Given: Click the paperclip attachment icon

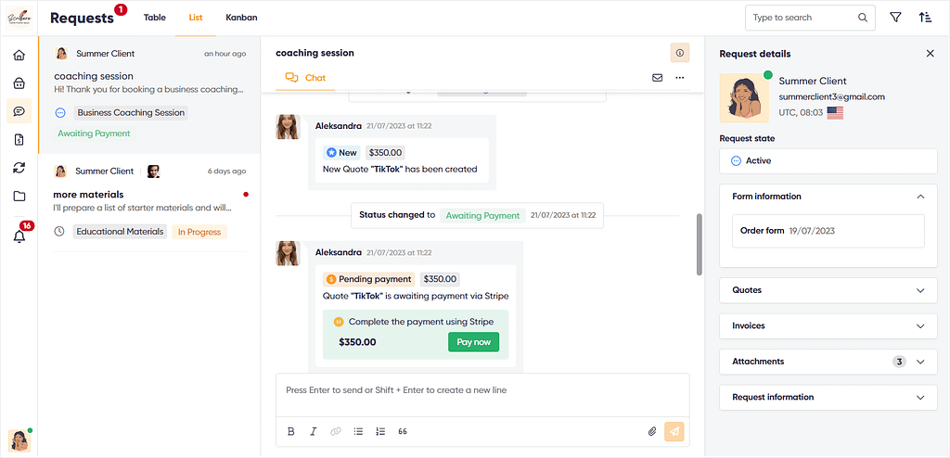Looking at the screenshot, I should pyautogui.click(x=652, y=431).
